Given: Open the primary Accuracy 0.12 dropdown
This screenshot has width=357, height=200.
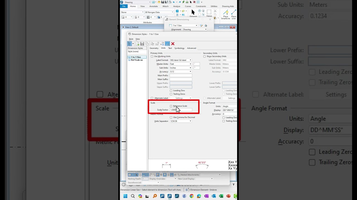Looking at the screenshot, I should [181, 72].
